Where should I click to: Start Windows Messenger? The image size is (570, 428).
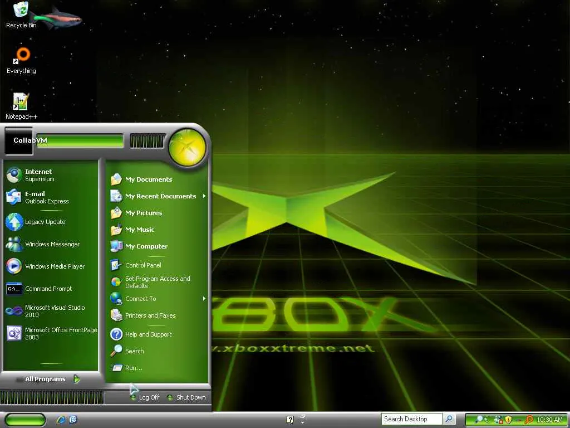[51, 244]
